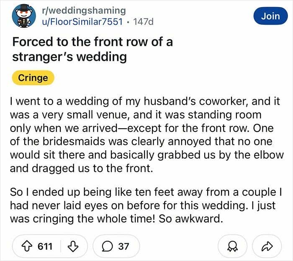293x261 pixels.
Task: Filter by the yellow Cringe flair
Action: 33,78
